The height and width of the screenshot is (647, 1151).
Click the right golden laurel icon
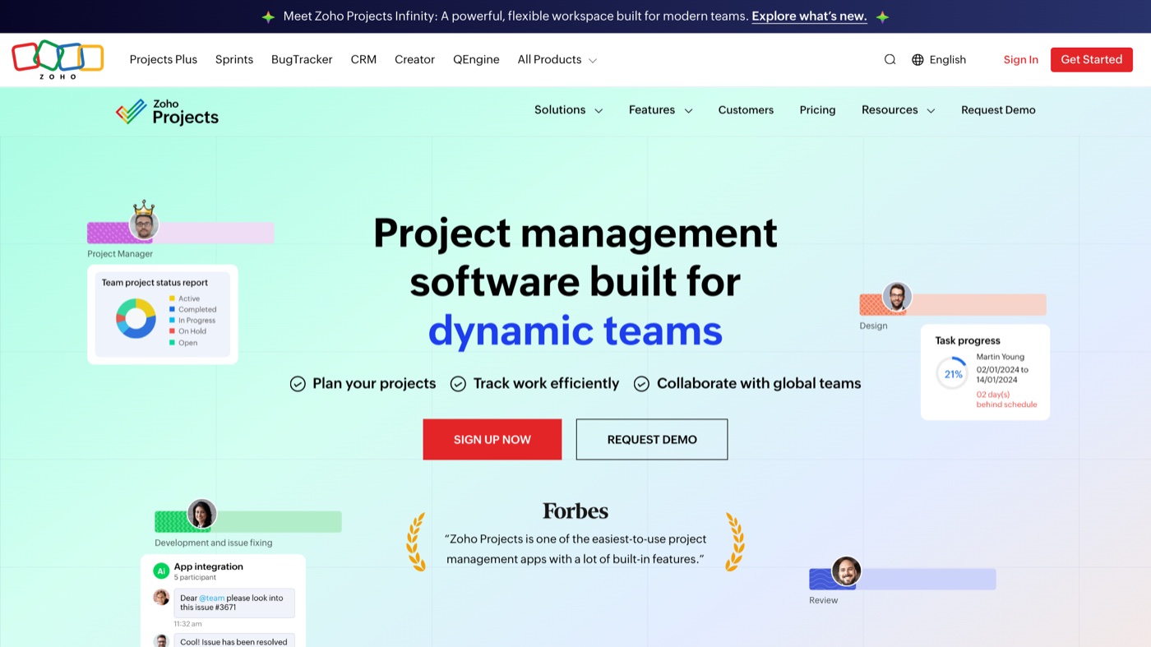(734, 542)
